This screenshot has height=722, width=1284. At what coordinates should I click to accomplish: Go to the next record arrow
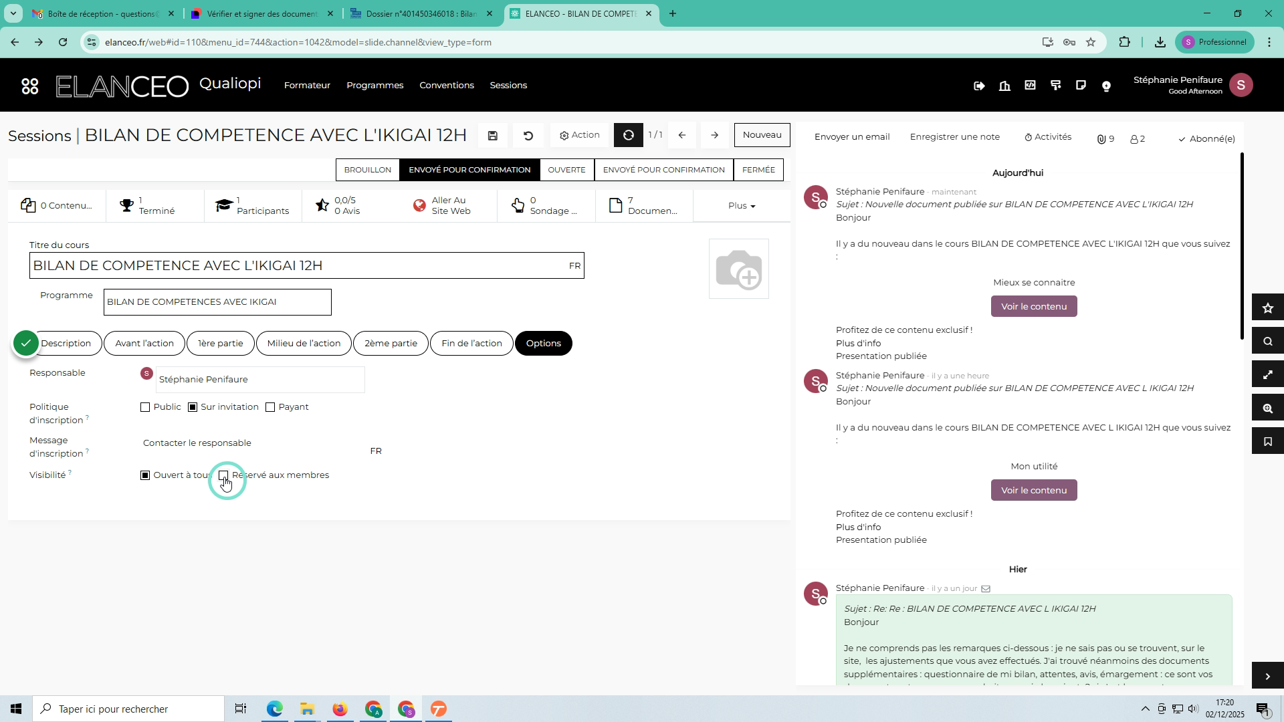tap(714, 136)
